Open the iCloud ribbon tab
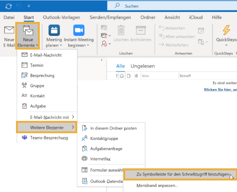The height and width of the screenshot is (192, 237). pyautogui.click(x=196, y=17)
